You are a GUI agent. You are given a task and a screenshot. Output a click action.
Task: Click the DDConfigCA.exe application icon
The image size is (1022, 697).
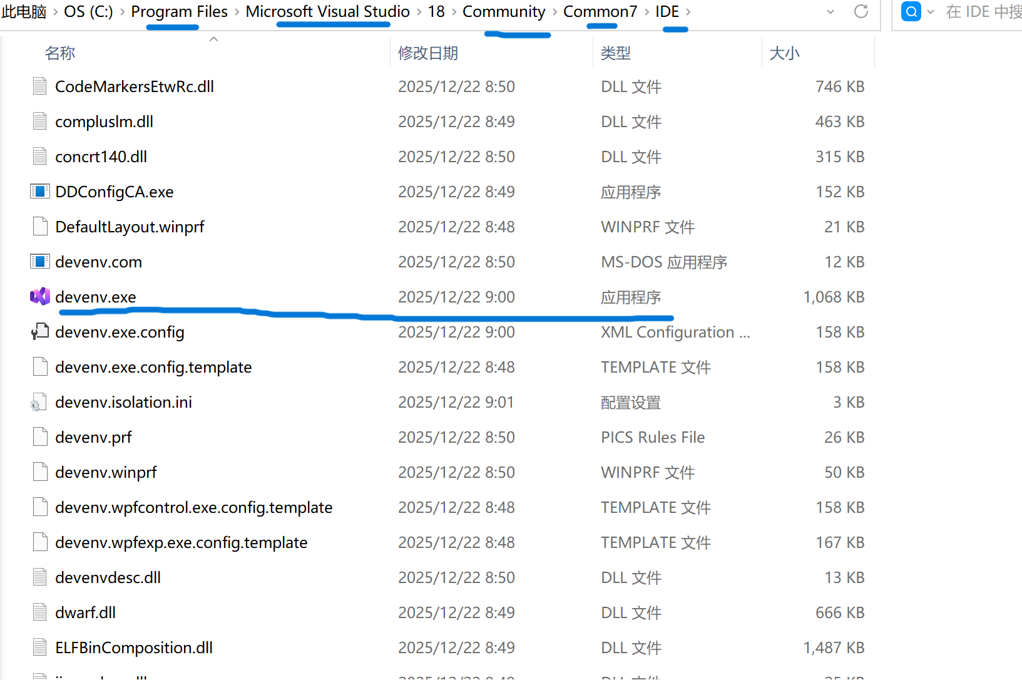click(x=40, y=192)
